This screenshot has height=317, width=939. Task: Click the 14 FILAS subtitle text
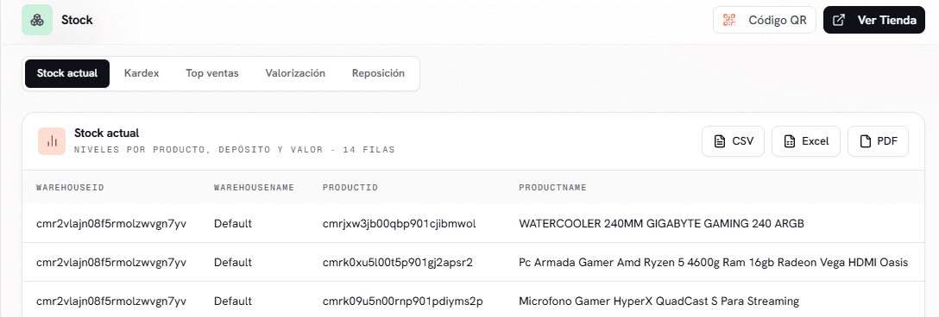[369, 150]
